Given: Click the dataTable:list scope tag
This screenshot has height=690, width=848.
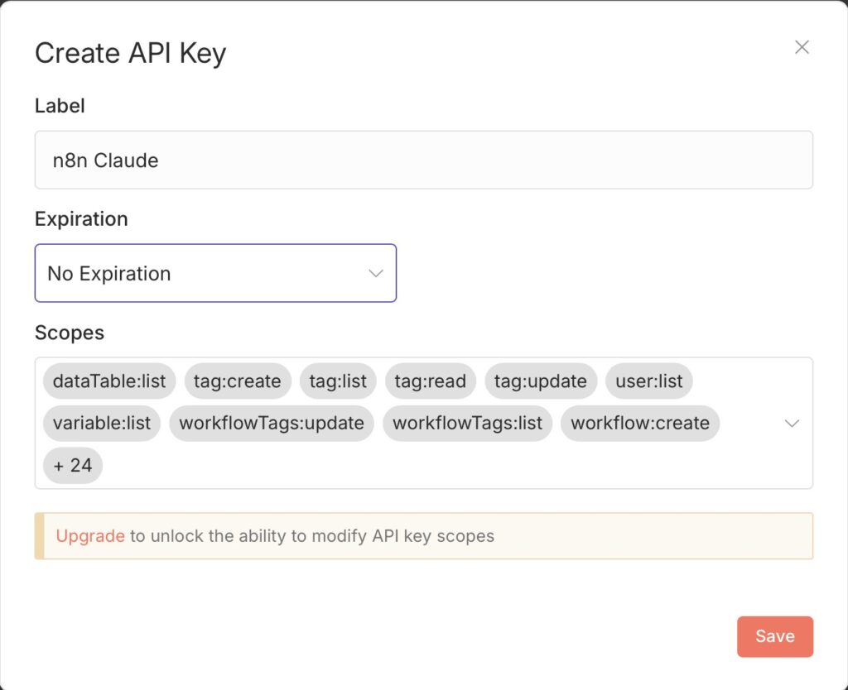Looking at the screenshot, I should (x=109, y=381).
